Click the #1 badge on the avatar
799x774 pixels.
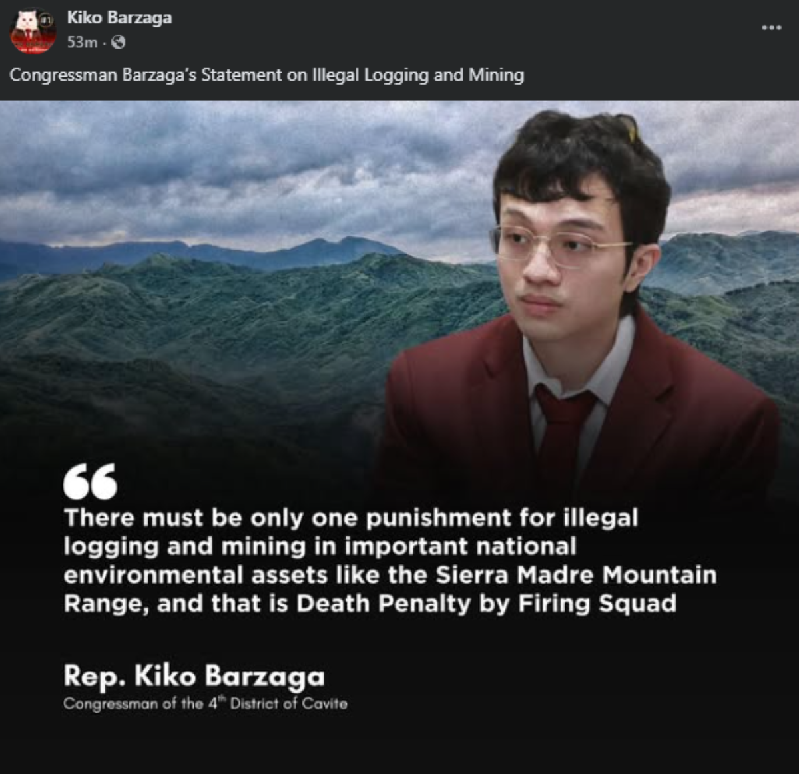tap(47, 20)
